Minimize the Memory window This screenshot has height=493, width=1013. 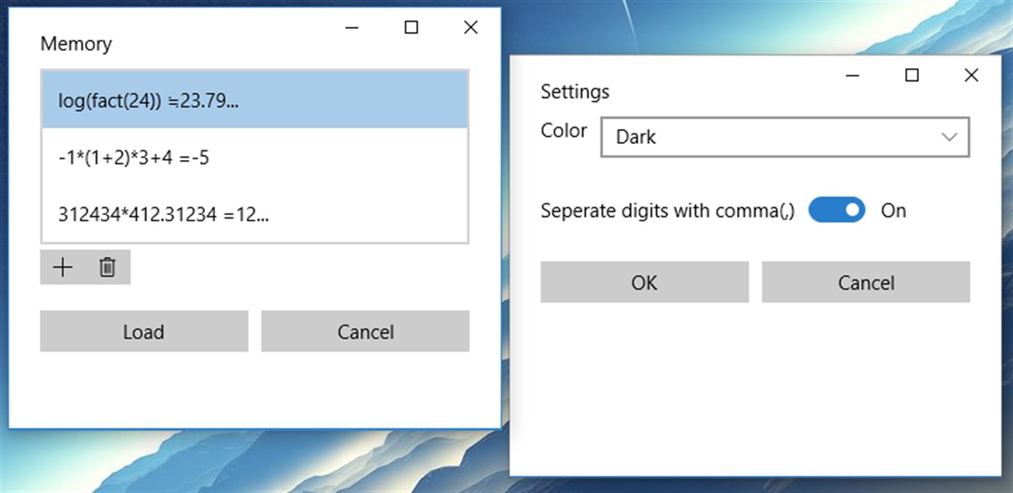point(351,28)
